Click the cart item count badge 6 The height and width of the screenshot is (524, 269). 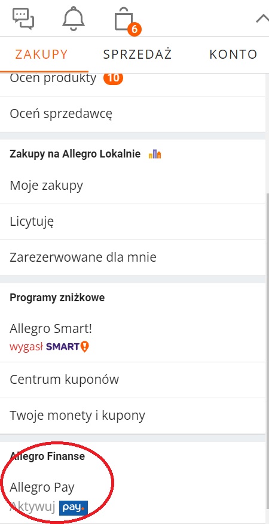coord(134,29)
